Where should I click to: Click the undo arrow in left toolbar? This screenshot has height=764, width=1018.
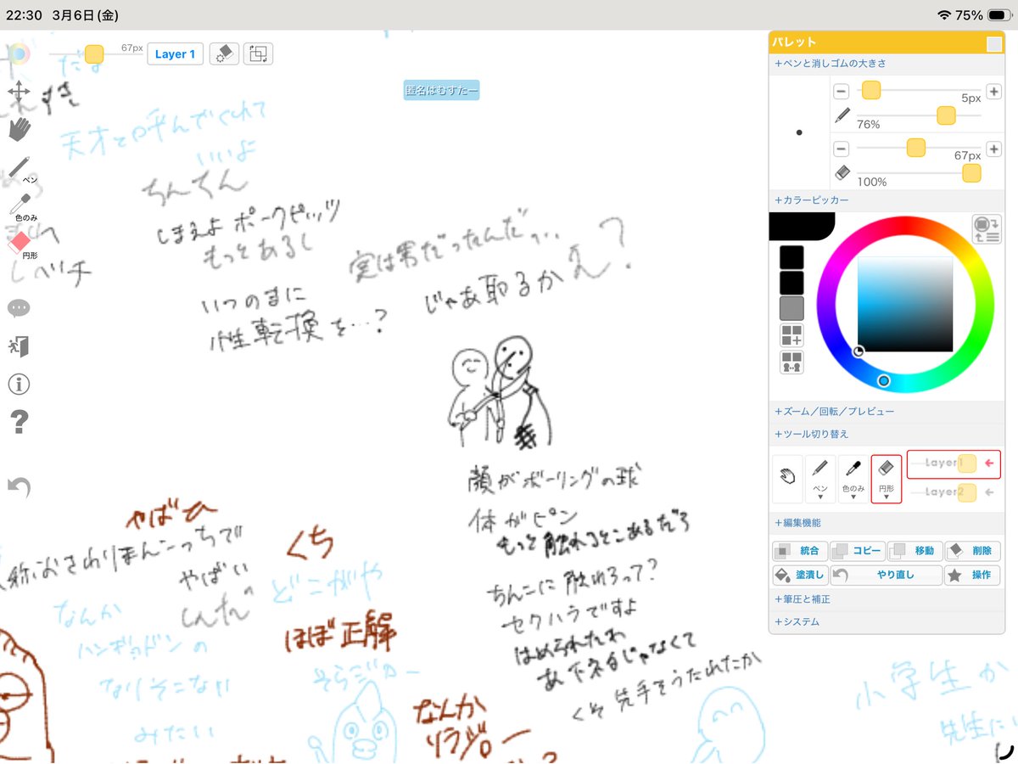click(19, 486)
